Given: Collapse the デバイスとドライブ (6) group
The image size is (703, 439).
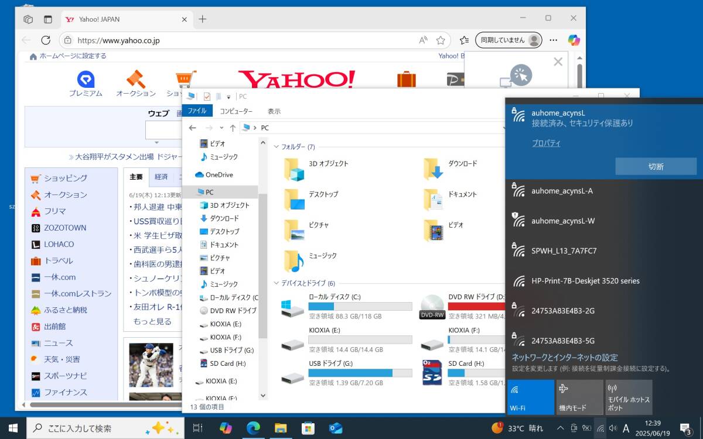Looking at the screenshot, I should [x=277, y=283].
